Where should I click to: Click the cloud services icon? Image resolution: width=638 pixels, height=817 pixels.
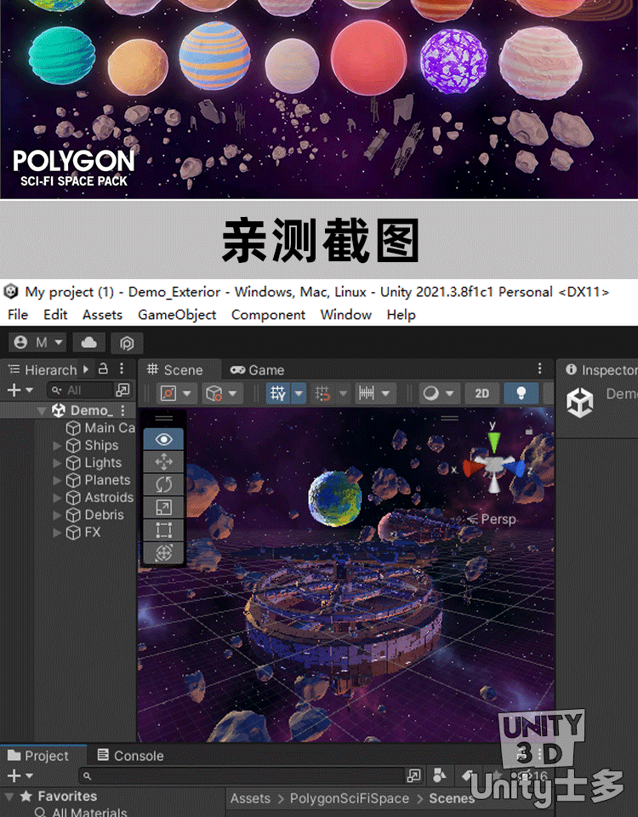(x=89, y=343)
